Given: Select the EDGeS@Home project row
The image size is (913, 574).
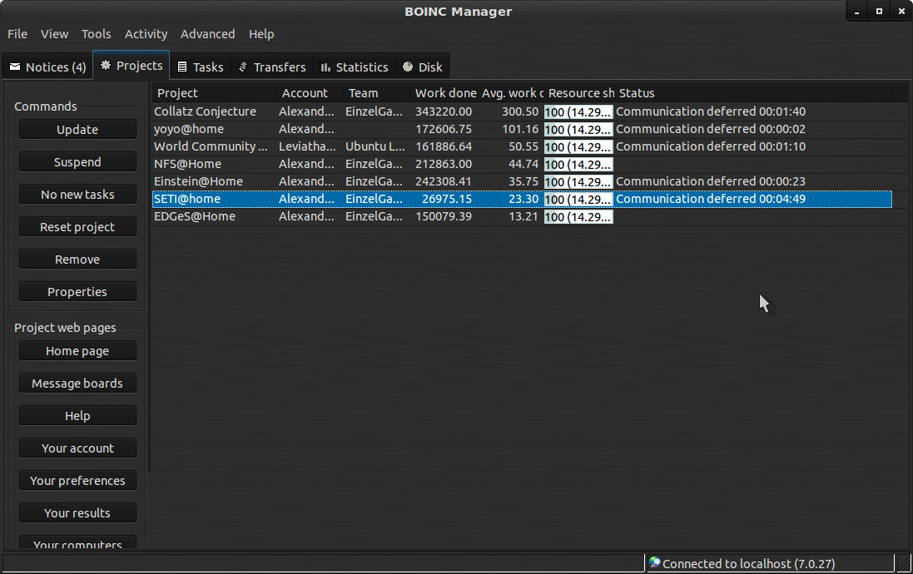Looking at the screenshot, I should point(195,216).
